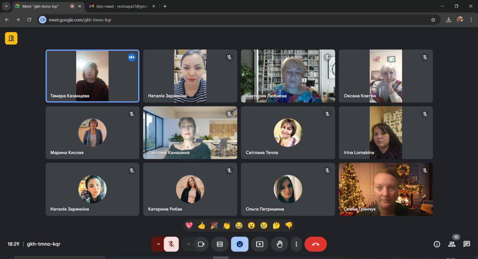The width and height of the screenshot is (478, 259).
Task: Click Ольга Петришина profile avatar
Action: pyautogui.click(x=288, y=189)
